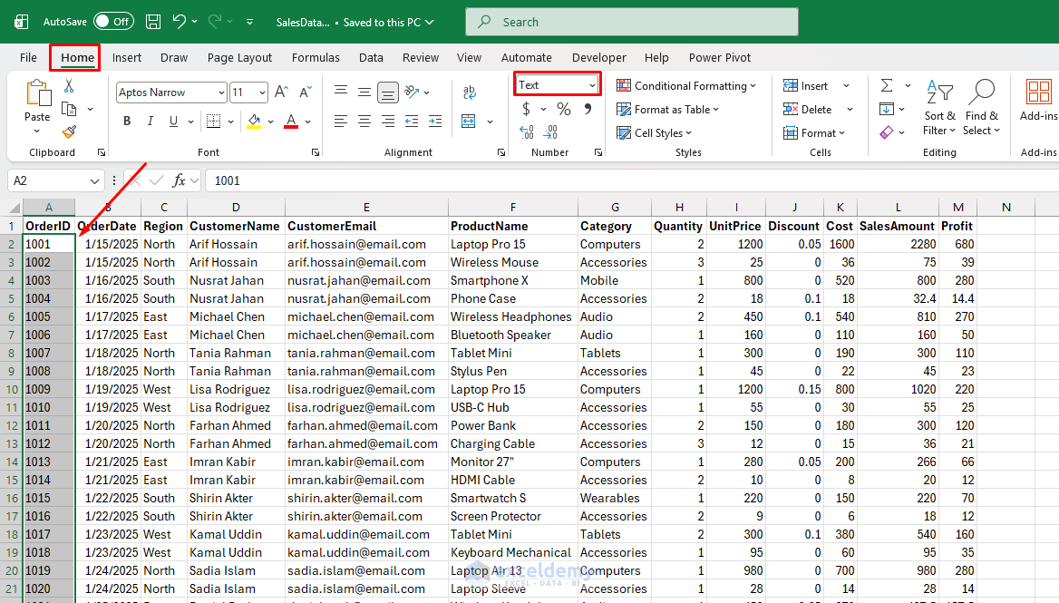Expand the Find & Select menu
This screenshot has height=603, width=1059.
point(981,108)
